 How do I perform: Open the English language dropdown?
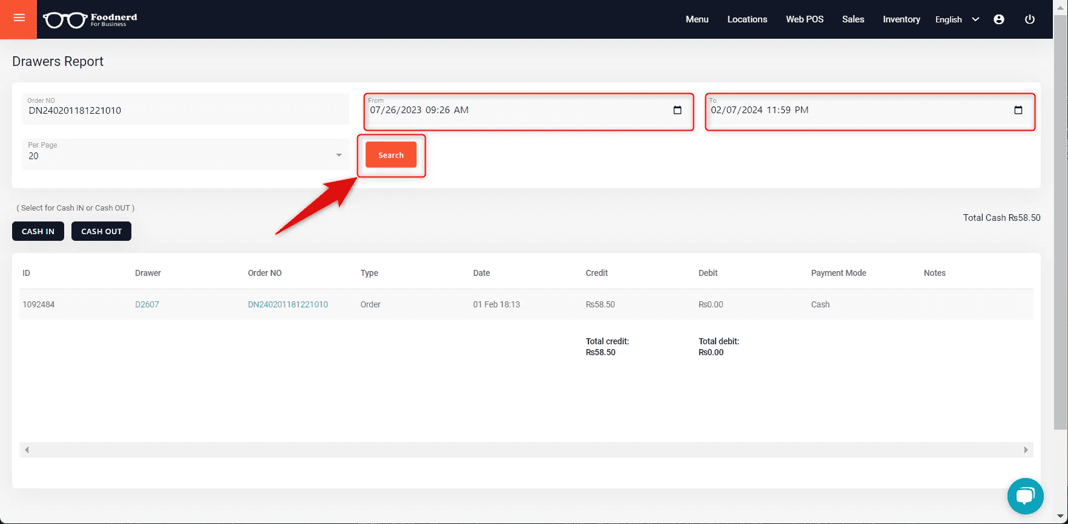[957, 19]
